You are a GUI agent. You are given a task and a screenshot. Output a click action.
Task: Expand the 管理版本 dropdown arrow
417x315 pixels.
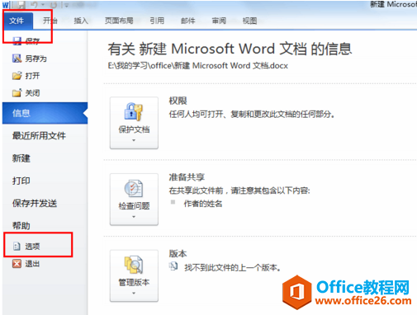click(x=134, y=294)
